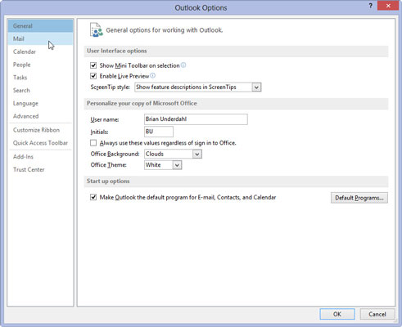Uncheck Make Outlook the default program

pyautogui.click(x=93, y=197)
